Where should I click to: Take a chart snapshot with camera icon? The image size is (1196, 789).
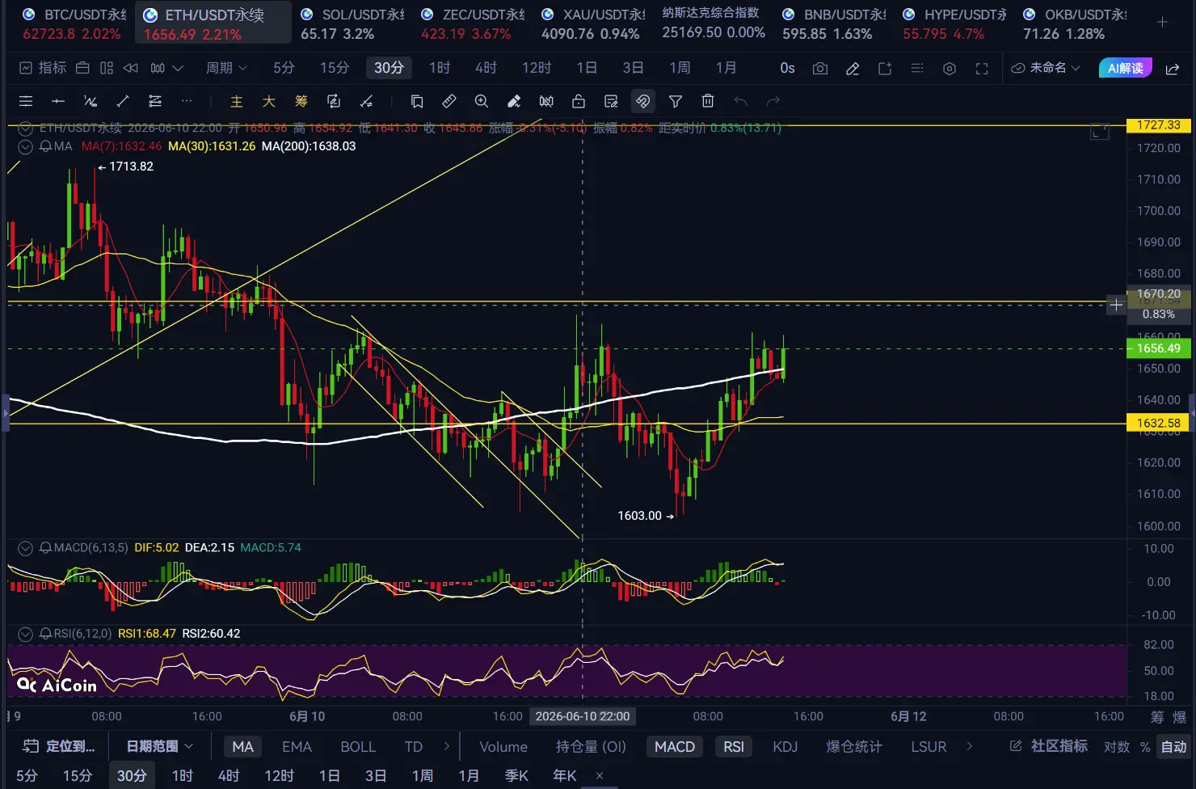click(820, 69)
